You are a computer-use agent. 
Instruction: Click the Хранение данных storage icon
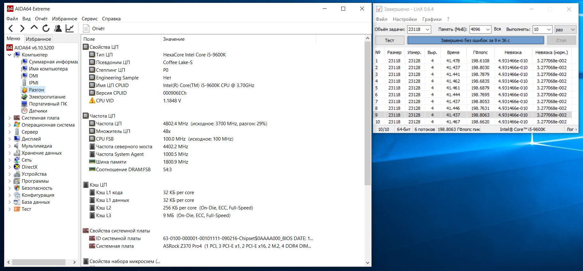tap(17, 153)
